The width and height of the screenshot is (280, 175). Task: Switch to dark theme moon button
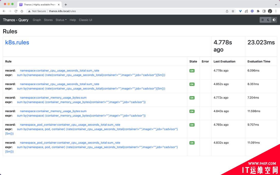[268, 20]
